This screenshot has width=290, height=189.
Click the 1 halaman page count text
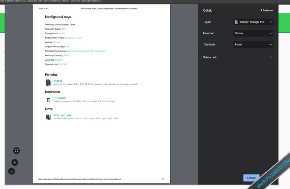(267, 11)
